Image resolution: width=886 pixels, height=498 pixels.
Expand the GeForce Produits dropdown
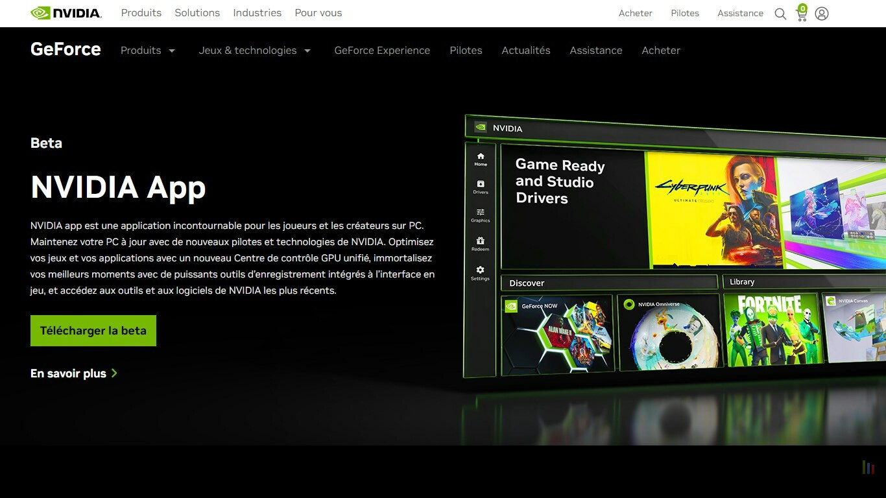(148, 51)
